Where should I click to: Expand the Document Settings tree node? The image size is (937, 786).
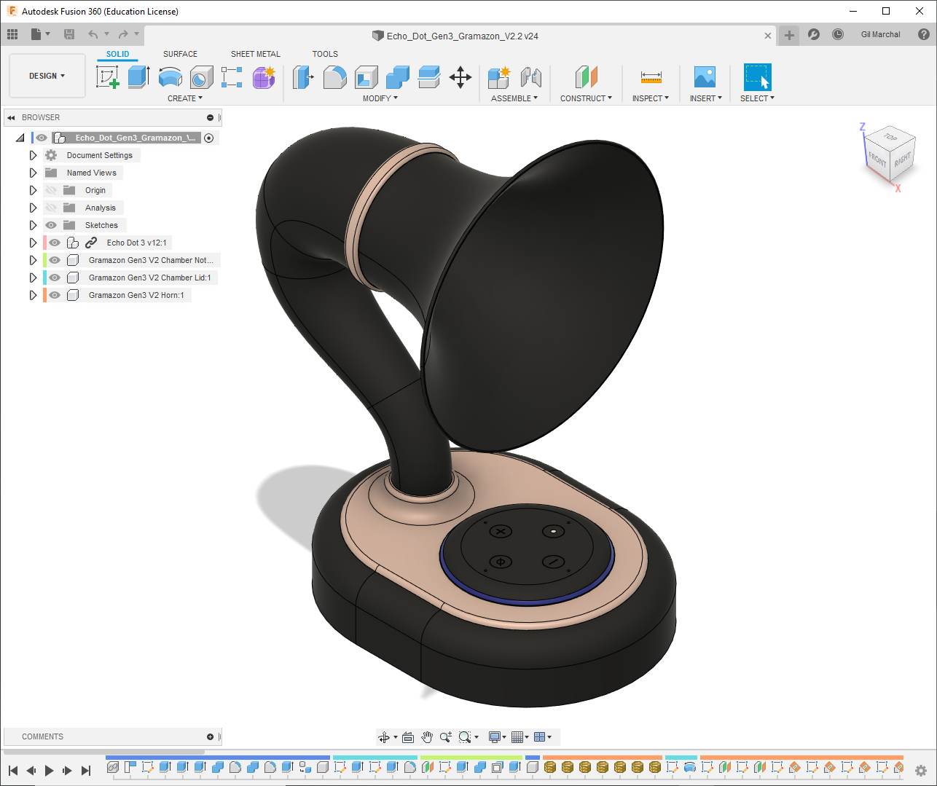(x=33, y=155)
